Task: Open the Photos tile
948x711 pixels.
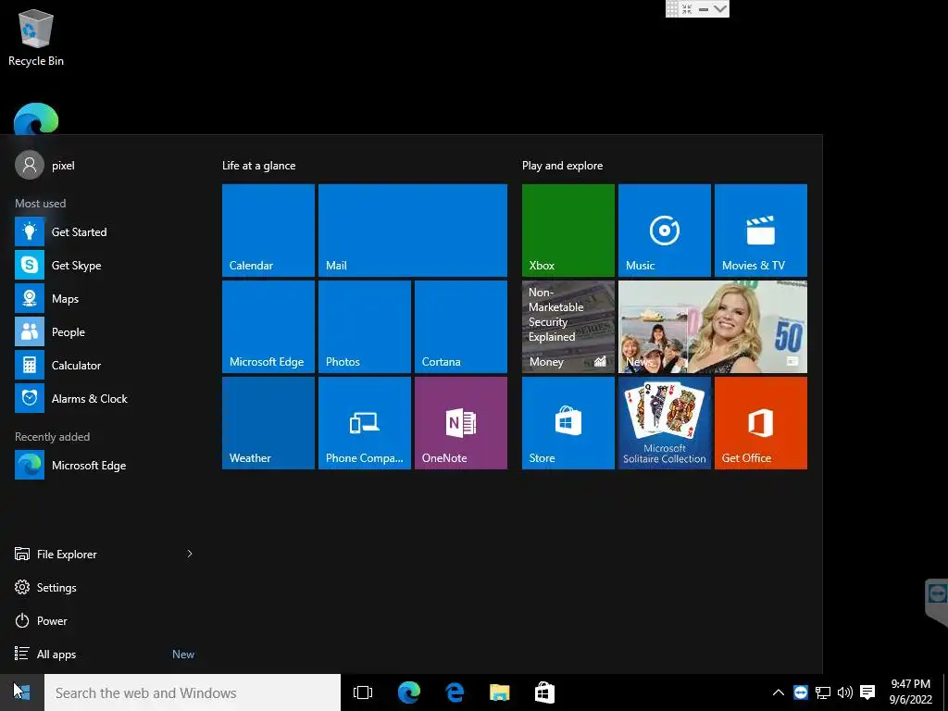Action: pos(365,327)
